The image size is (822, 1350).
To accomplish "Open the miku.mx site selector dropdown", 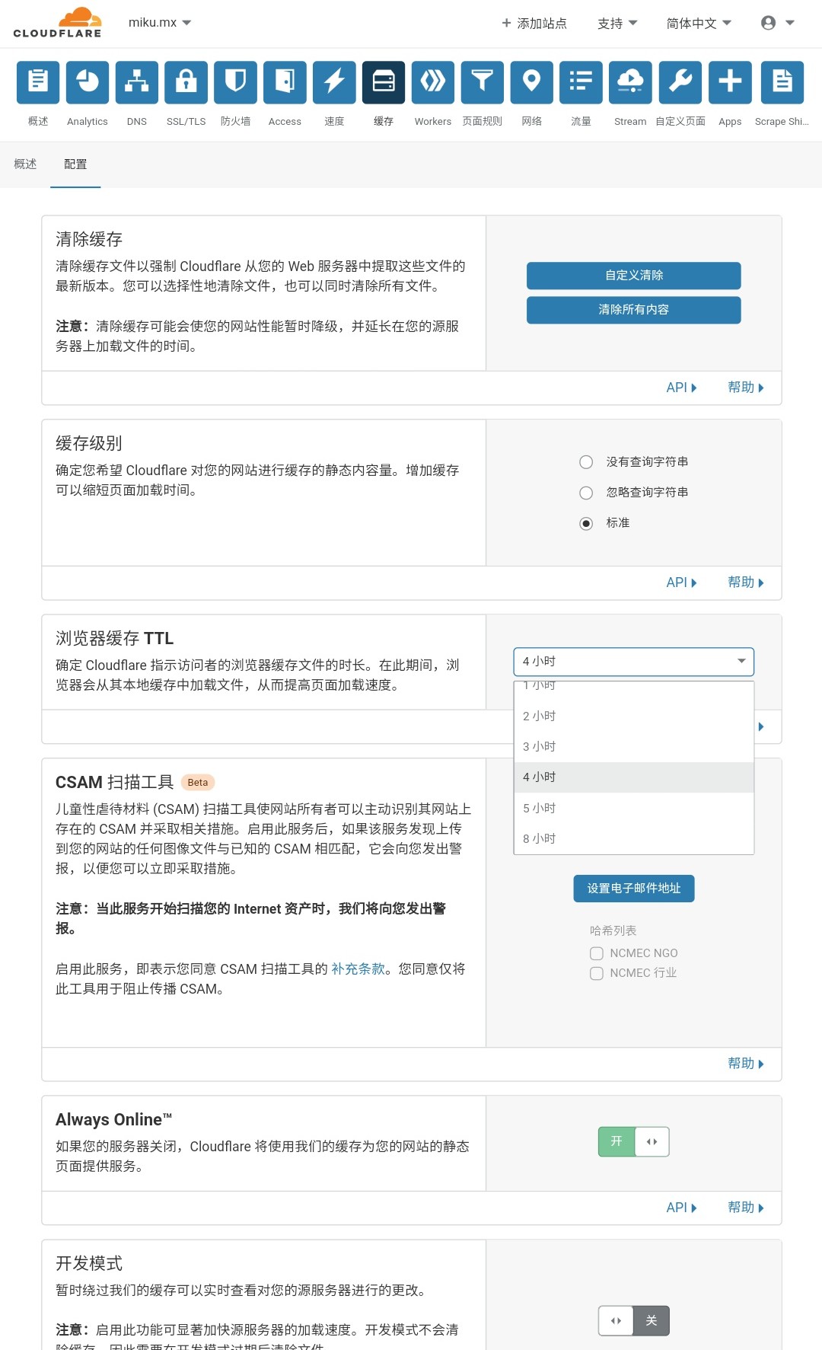I will pyautogui.click(x=160, y=23).
